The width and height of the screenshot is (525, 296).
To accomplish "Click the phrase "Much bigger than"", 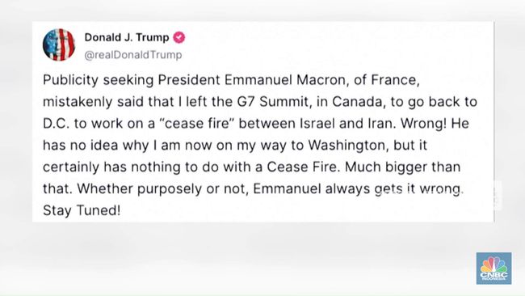I will (403, 167).
